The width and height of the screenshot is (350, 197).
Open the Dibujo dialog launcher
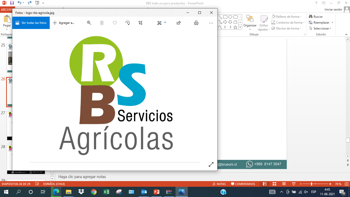click(305, 34)
